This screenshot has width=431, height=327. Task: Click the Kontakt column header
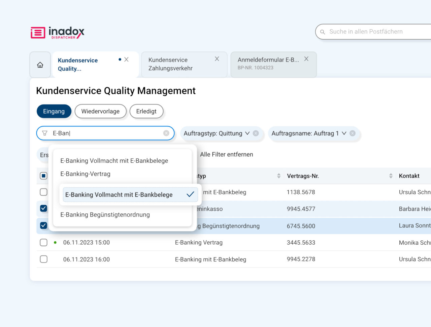coord(409,176)
